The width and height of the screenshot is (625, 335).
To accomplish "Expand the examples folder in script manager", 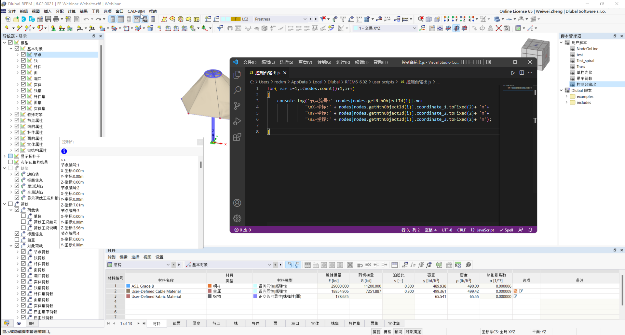I will [566, 96].
